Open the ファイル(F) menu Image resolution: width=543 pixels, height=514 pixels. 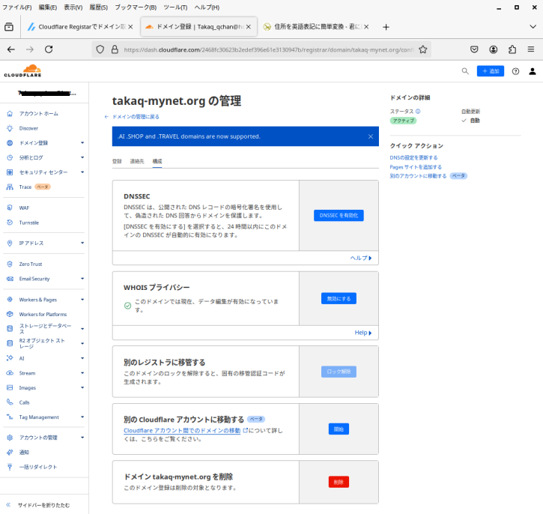click(17, 7)
